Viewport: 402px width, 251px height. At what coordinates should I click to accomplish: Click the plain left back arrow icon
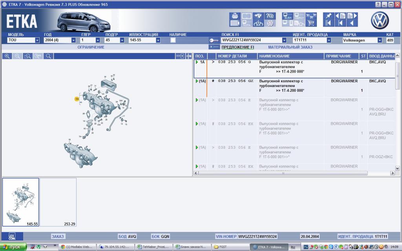pos(352,23)
